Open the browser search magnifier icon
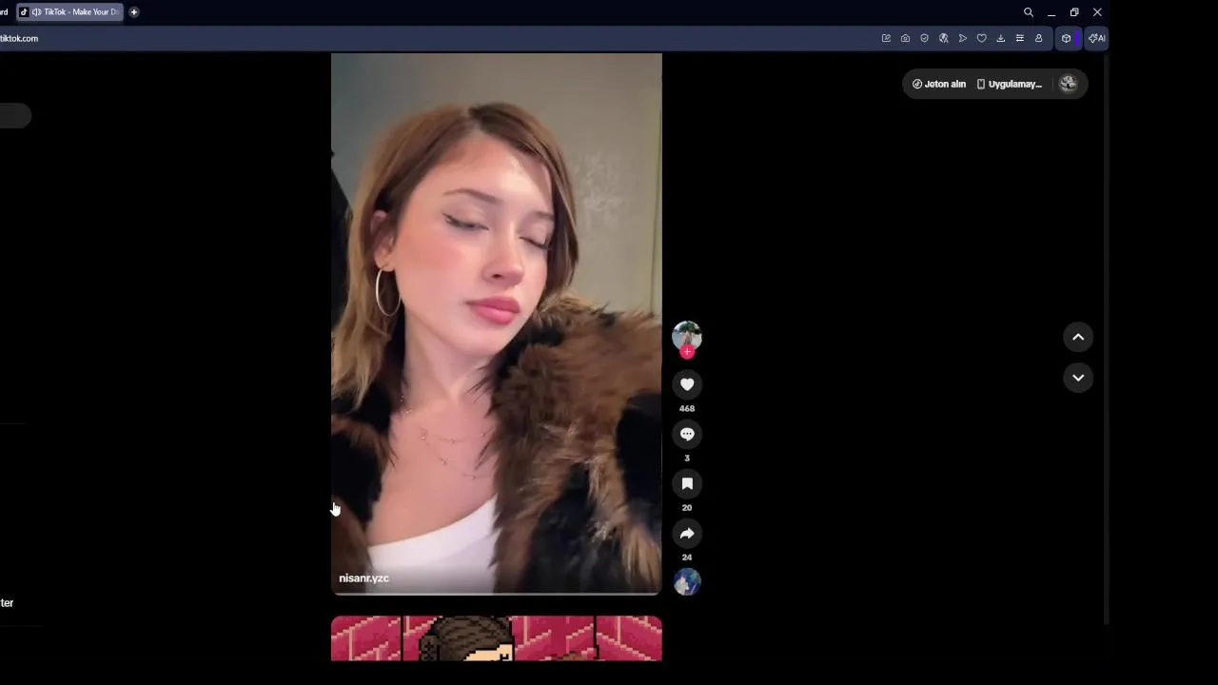Image resolution: width=1218 pixels, height=685 pixels. point(1029,12)
